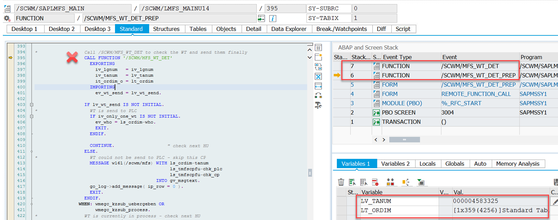Open the Objects tab
Screen dimensions: 558x220
[x=226, y=29]
